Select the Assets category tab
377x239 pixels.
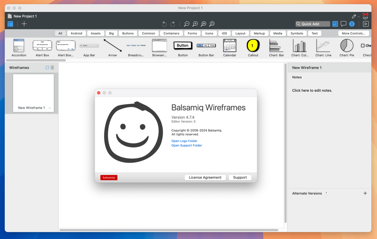click(x=96, y=33)
